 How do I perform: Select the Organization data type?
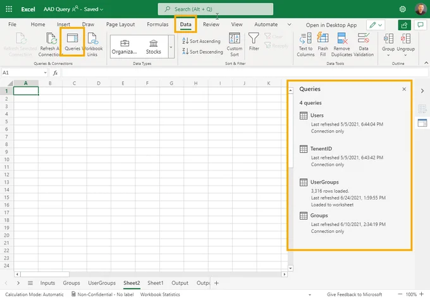[125, 47]
